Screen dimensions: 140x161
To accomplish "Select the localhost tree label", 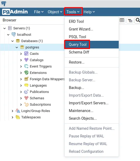I will 24,35.
